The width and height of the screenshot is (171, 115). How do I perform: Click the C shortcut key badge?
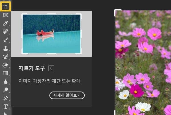51,68
